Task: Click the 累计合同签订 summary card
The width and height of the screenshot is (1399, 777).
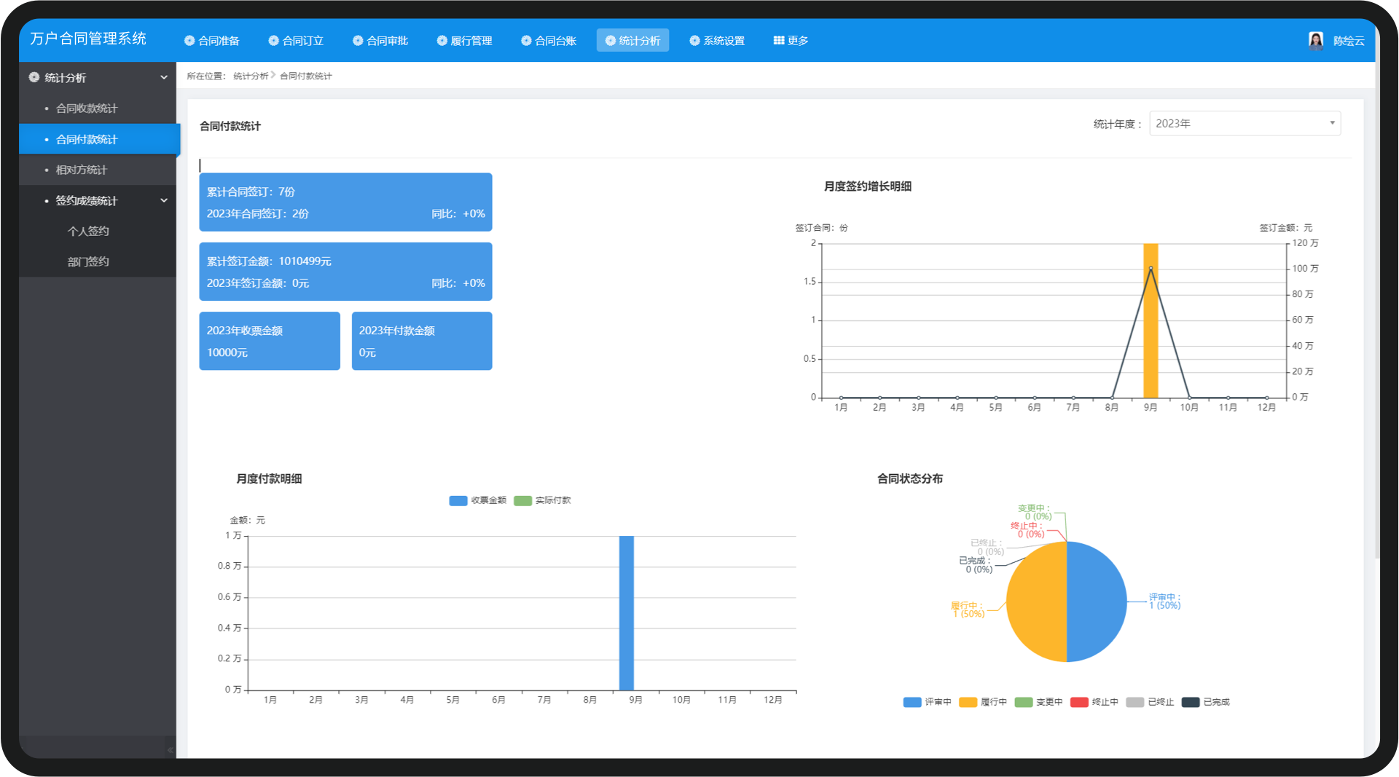Action: tap(345, 202)
